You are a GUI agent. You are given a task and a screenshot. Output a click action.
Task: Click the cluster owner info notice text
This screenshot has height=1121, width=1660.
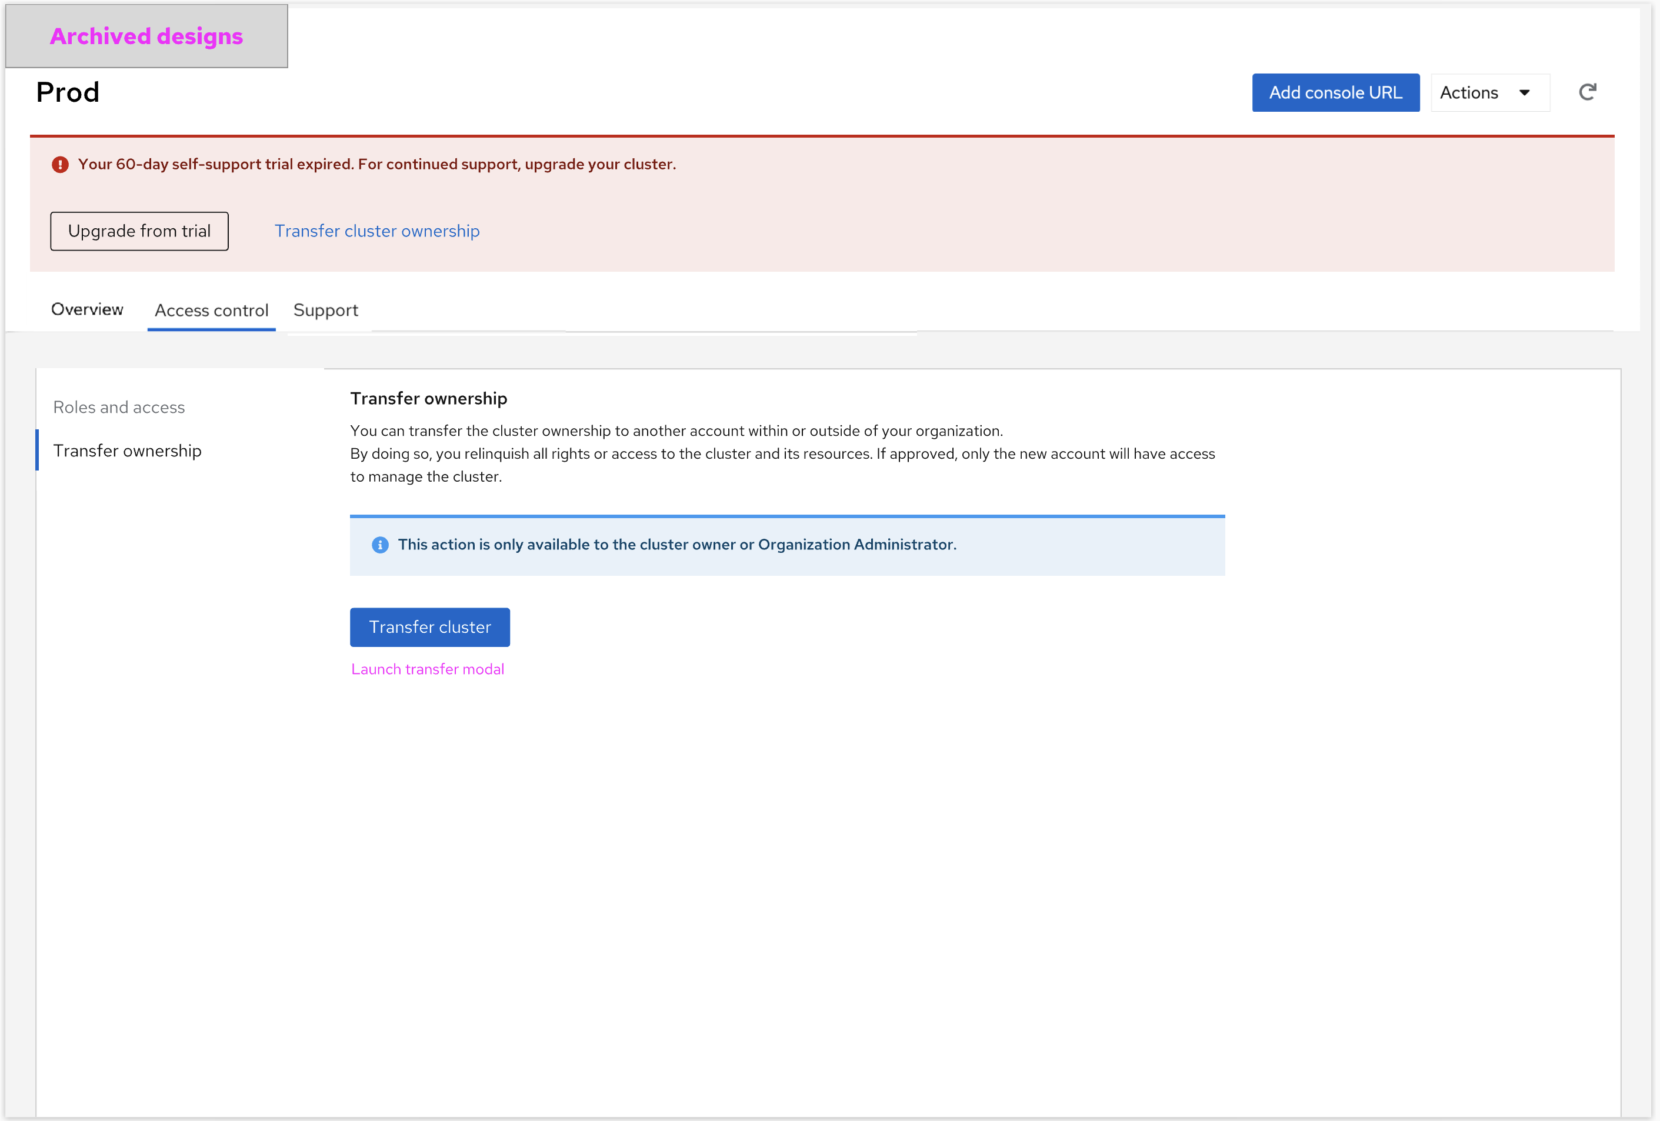click(x=677, y=545)
